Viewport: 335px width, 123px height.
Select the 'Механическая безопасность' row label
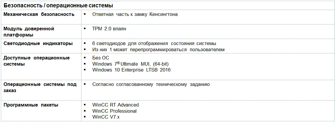pos(39,14)
